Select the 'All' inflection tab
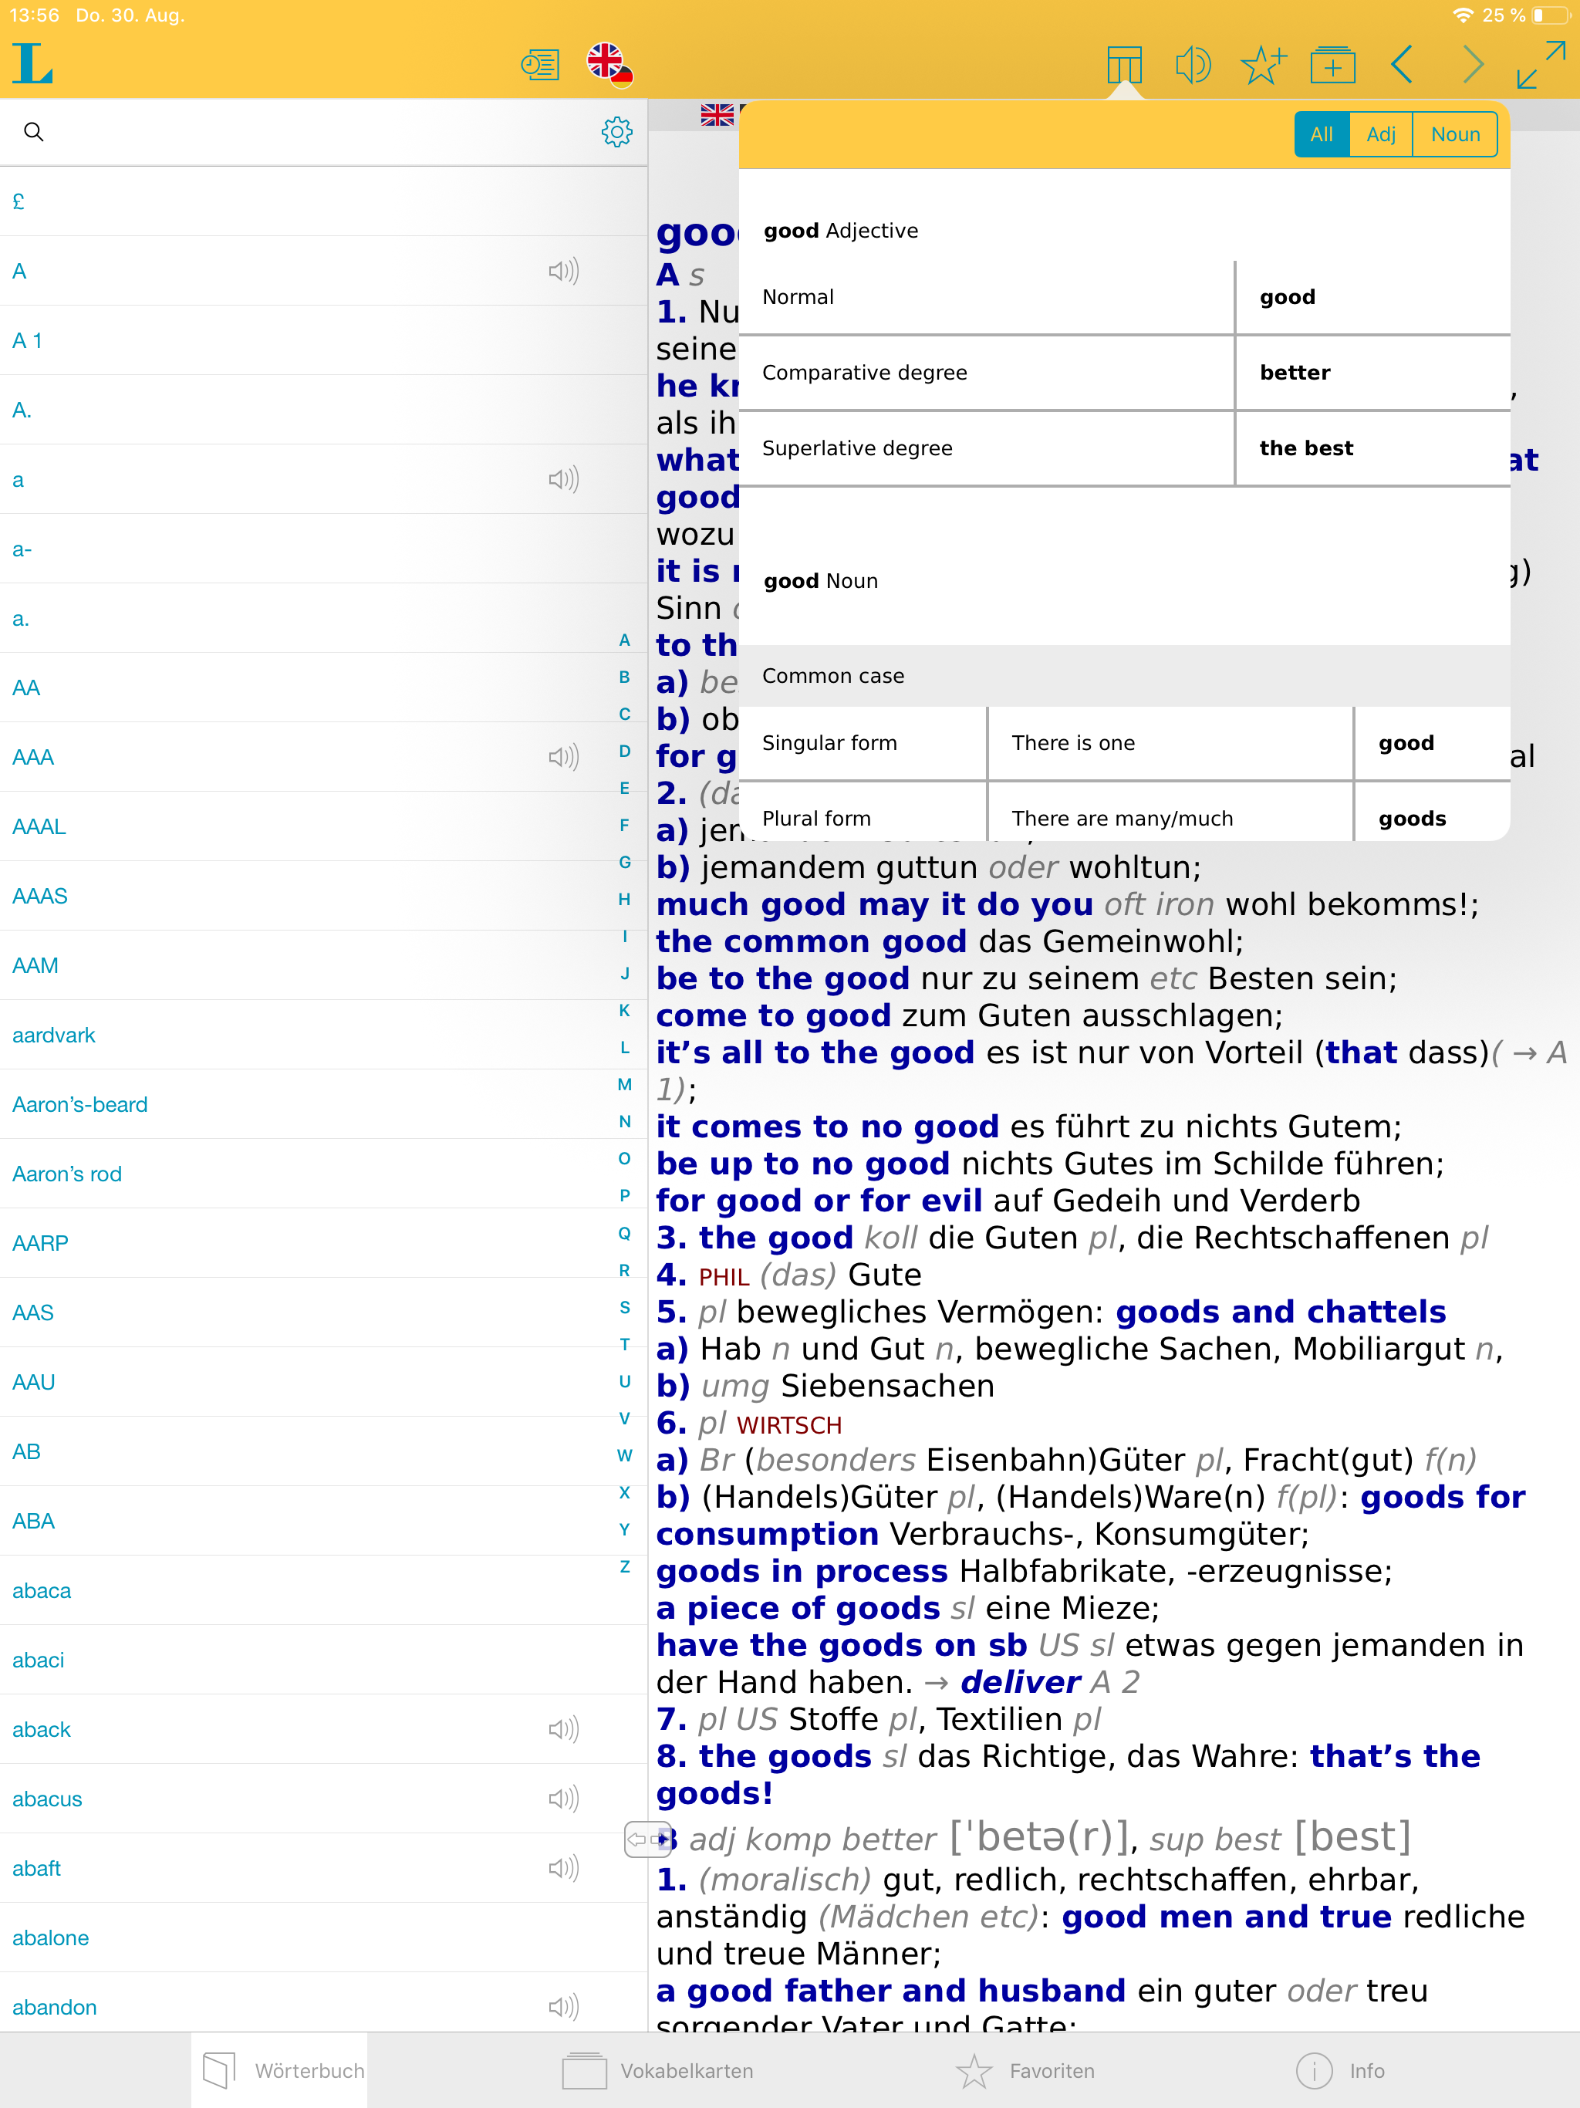Screen dimensions: 1580x2108 [x=1321, y=133]
